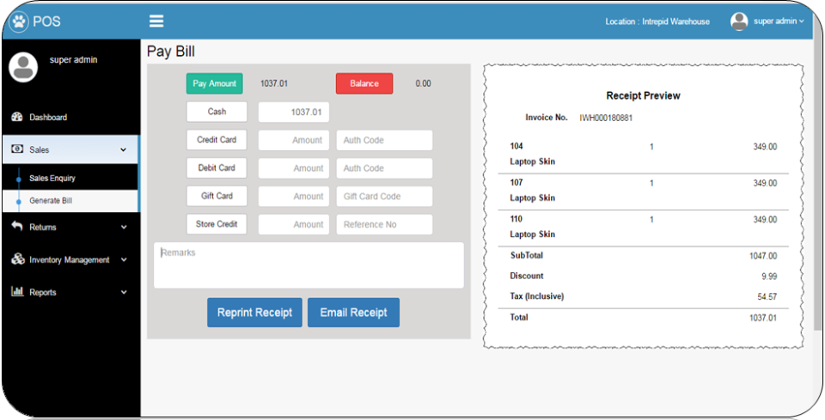Click the Receipt Preview heading
The height and width of the screenshot is (420, 825).
point(643,95)
